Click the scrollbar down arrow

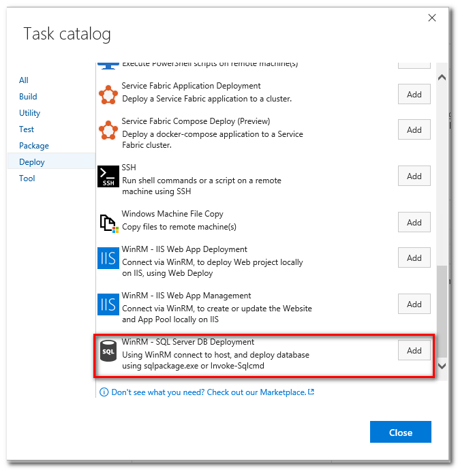click(442, 366)
